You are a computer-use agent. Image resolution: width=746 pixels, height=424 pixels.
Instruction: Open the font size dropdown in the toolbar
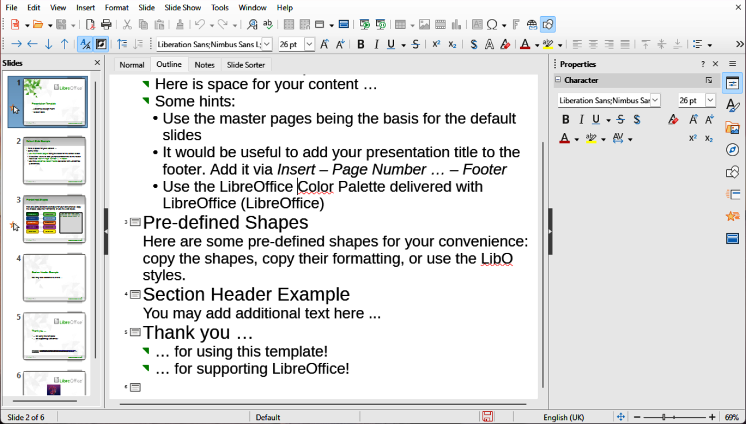pyautogui.click(x=309, y=44)
